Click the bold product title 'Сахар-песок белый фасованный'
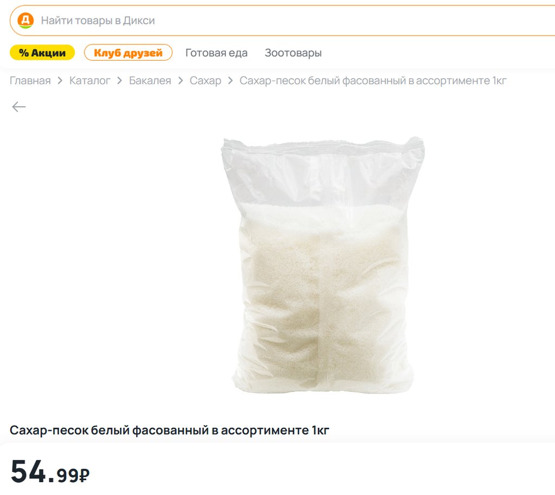This screenshot has width=555, height=495. click(169, 430)
